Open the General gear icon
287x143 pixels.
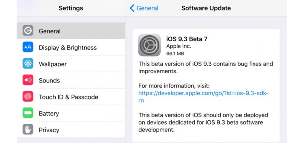(x=28, y=30)
